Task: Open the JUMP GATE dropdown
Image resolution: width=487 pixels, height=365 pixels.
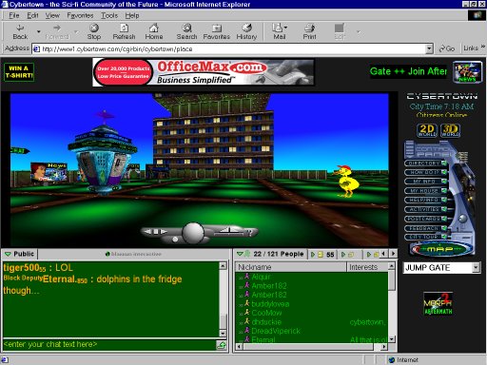Action: (476, 268)
